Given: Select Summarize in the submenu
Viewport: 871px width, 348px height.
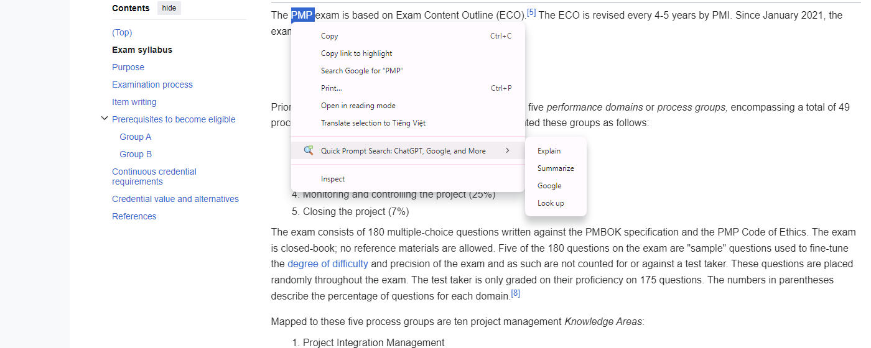Looking at the screenshot, I should [556, 168].
